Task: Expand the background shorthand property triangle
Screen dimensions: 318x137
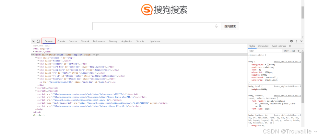Action: tap(265, 65)
